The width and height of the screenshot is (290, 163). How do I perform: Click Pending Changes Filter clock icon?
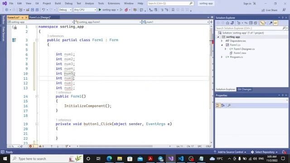(x=239, y=23)
